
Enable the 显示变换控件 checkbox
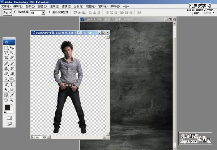point(50,12)
